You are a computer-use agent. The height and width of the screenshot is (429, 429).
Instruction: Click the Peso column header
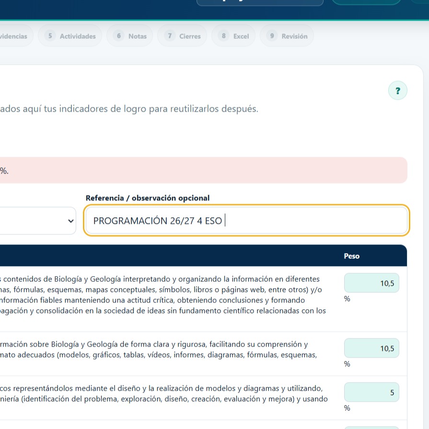click(351, 256)
